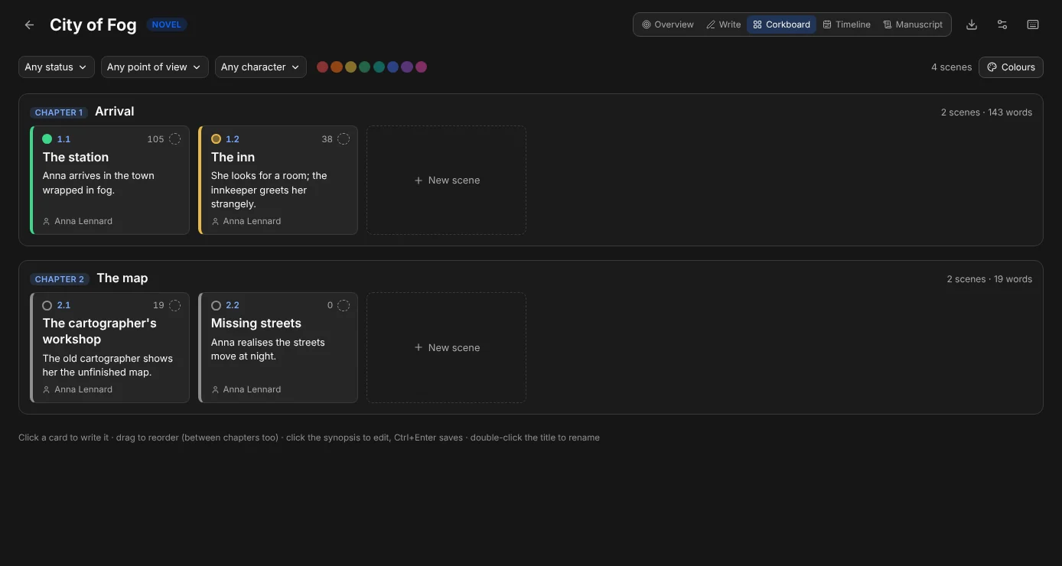
Task: Click the dashed circle on The cartographer's workshop card
Action: (x=174, y=305)
